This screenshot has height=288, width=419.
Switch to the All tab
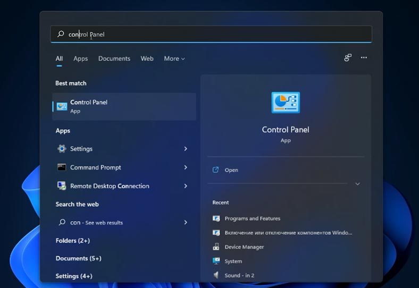point(60,58)
